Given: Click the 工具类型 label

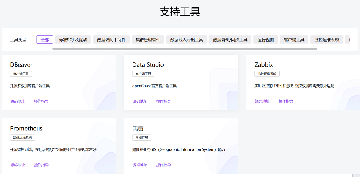Looking at the screenshot, I should tap(18, 40).
